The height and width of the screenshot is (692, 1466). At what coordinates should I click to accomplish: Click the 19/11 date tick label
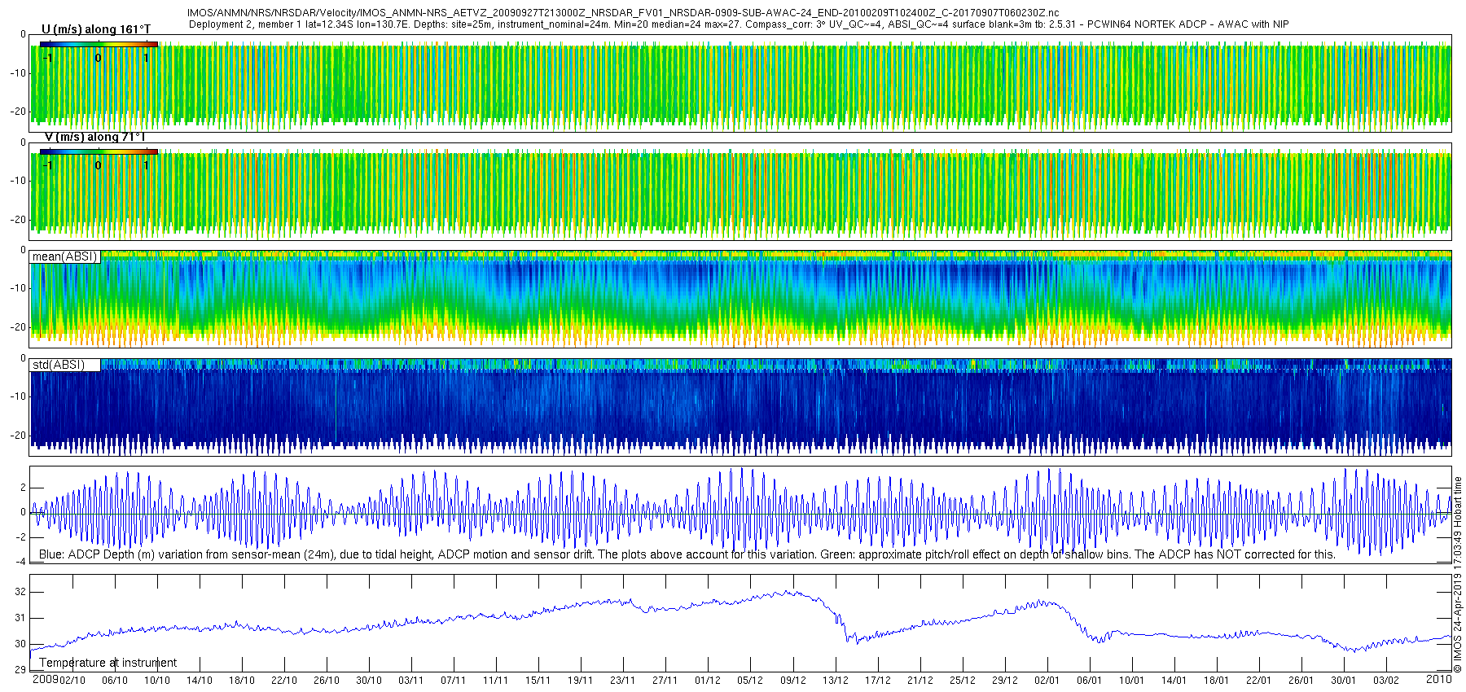(581, 681)
